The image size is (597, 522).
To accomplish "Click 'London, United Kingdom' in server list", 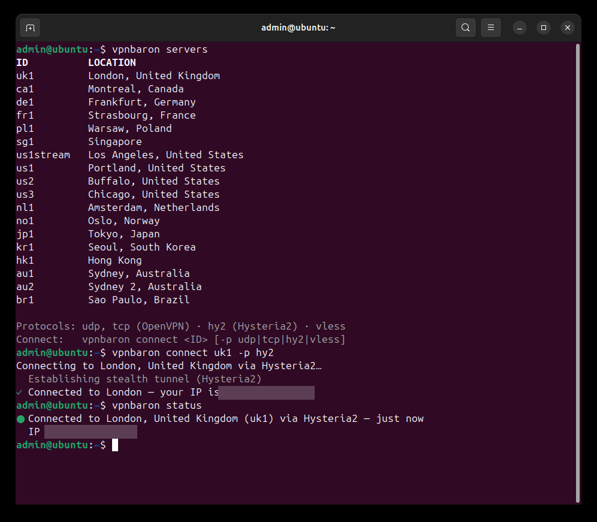I will [x=154, y=76].
